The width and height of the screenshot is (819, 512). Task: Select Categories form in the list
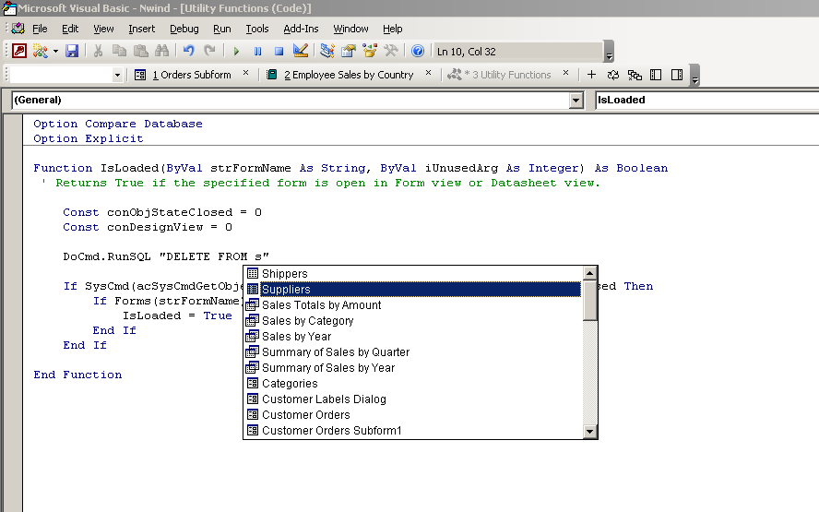pos(413,384)
